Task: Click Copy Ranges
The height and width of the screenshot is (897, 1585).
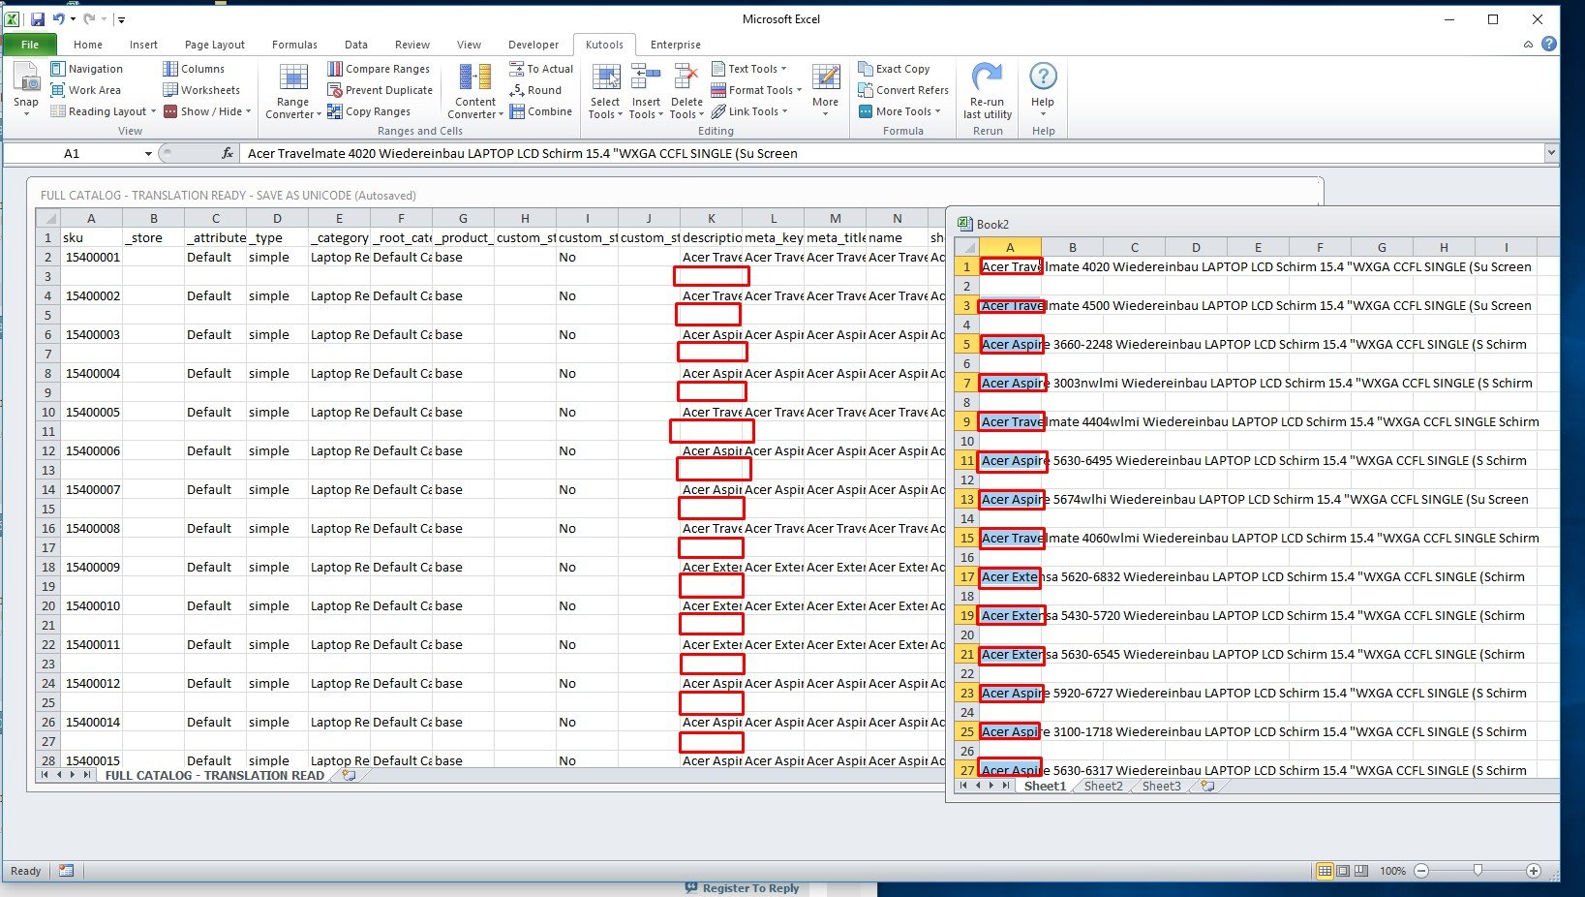Action: click(x=369, y=111)
